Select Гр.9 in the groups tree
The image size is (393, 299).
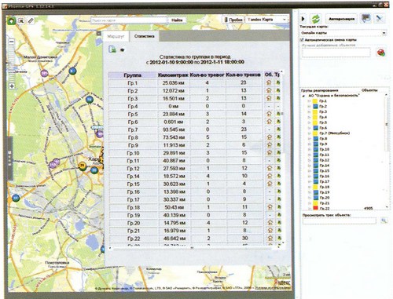323,144
